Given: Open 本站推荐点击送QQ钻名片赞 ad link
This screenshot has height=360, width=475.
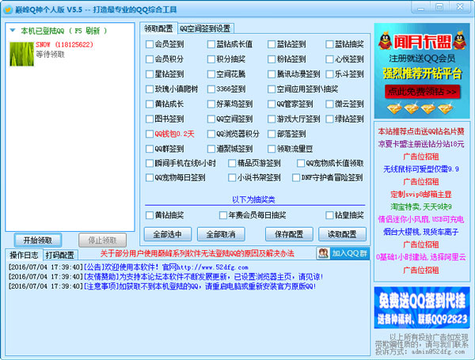Looking at the screenshot, I should [421, 131].
